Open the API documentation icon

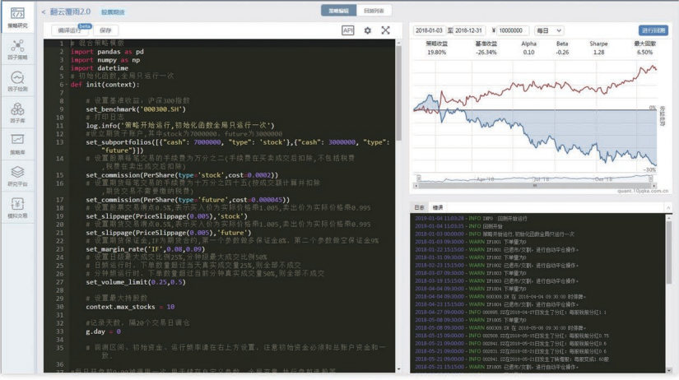point(347,30)
